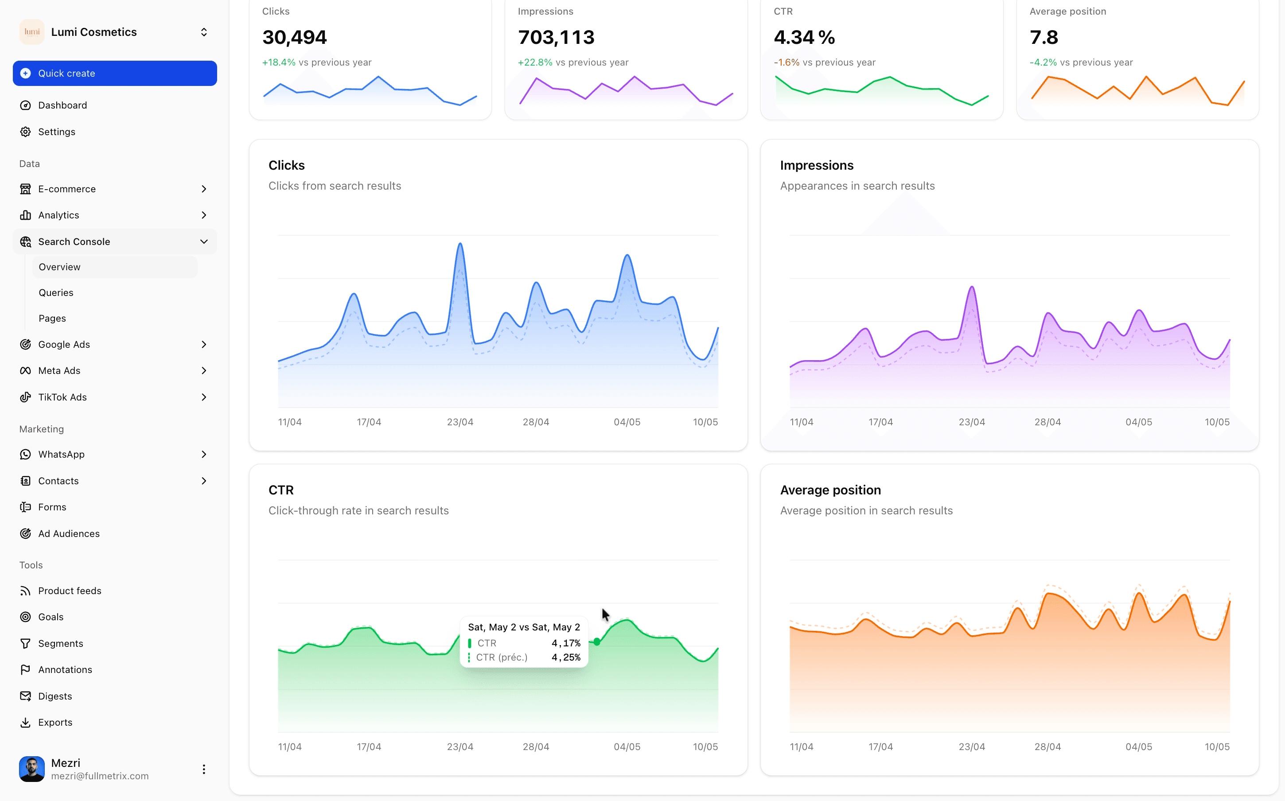Screen dimensions: 1285x801
Task: Click the E-commerce storefront icon
Action: tap(25, 189)
